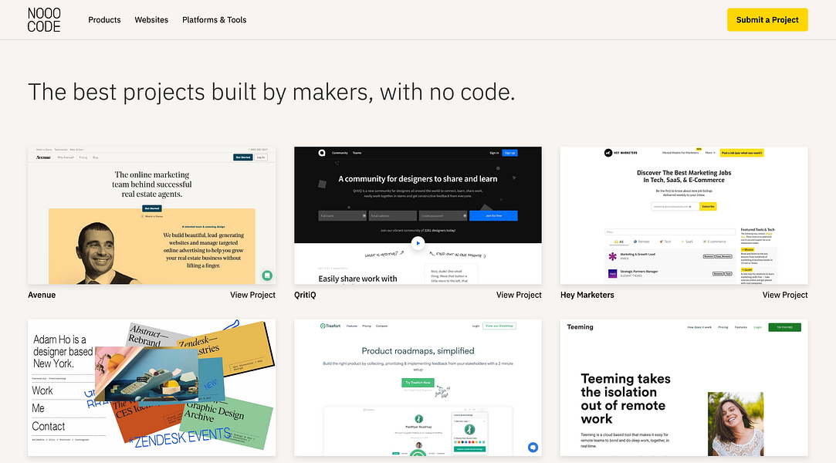Click View Project for Hey Marketers
Viewport: 836px width, 463px height.
click(785, 295)
